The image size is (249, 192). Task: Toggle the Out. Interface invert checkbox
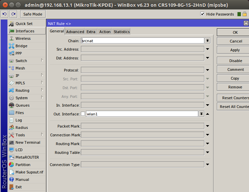coord(83,114)
